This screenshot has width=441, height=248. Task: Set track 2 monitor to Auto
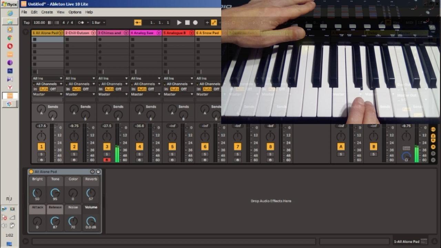[76, 89]
